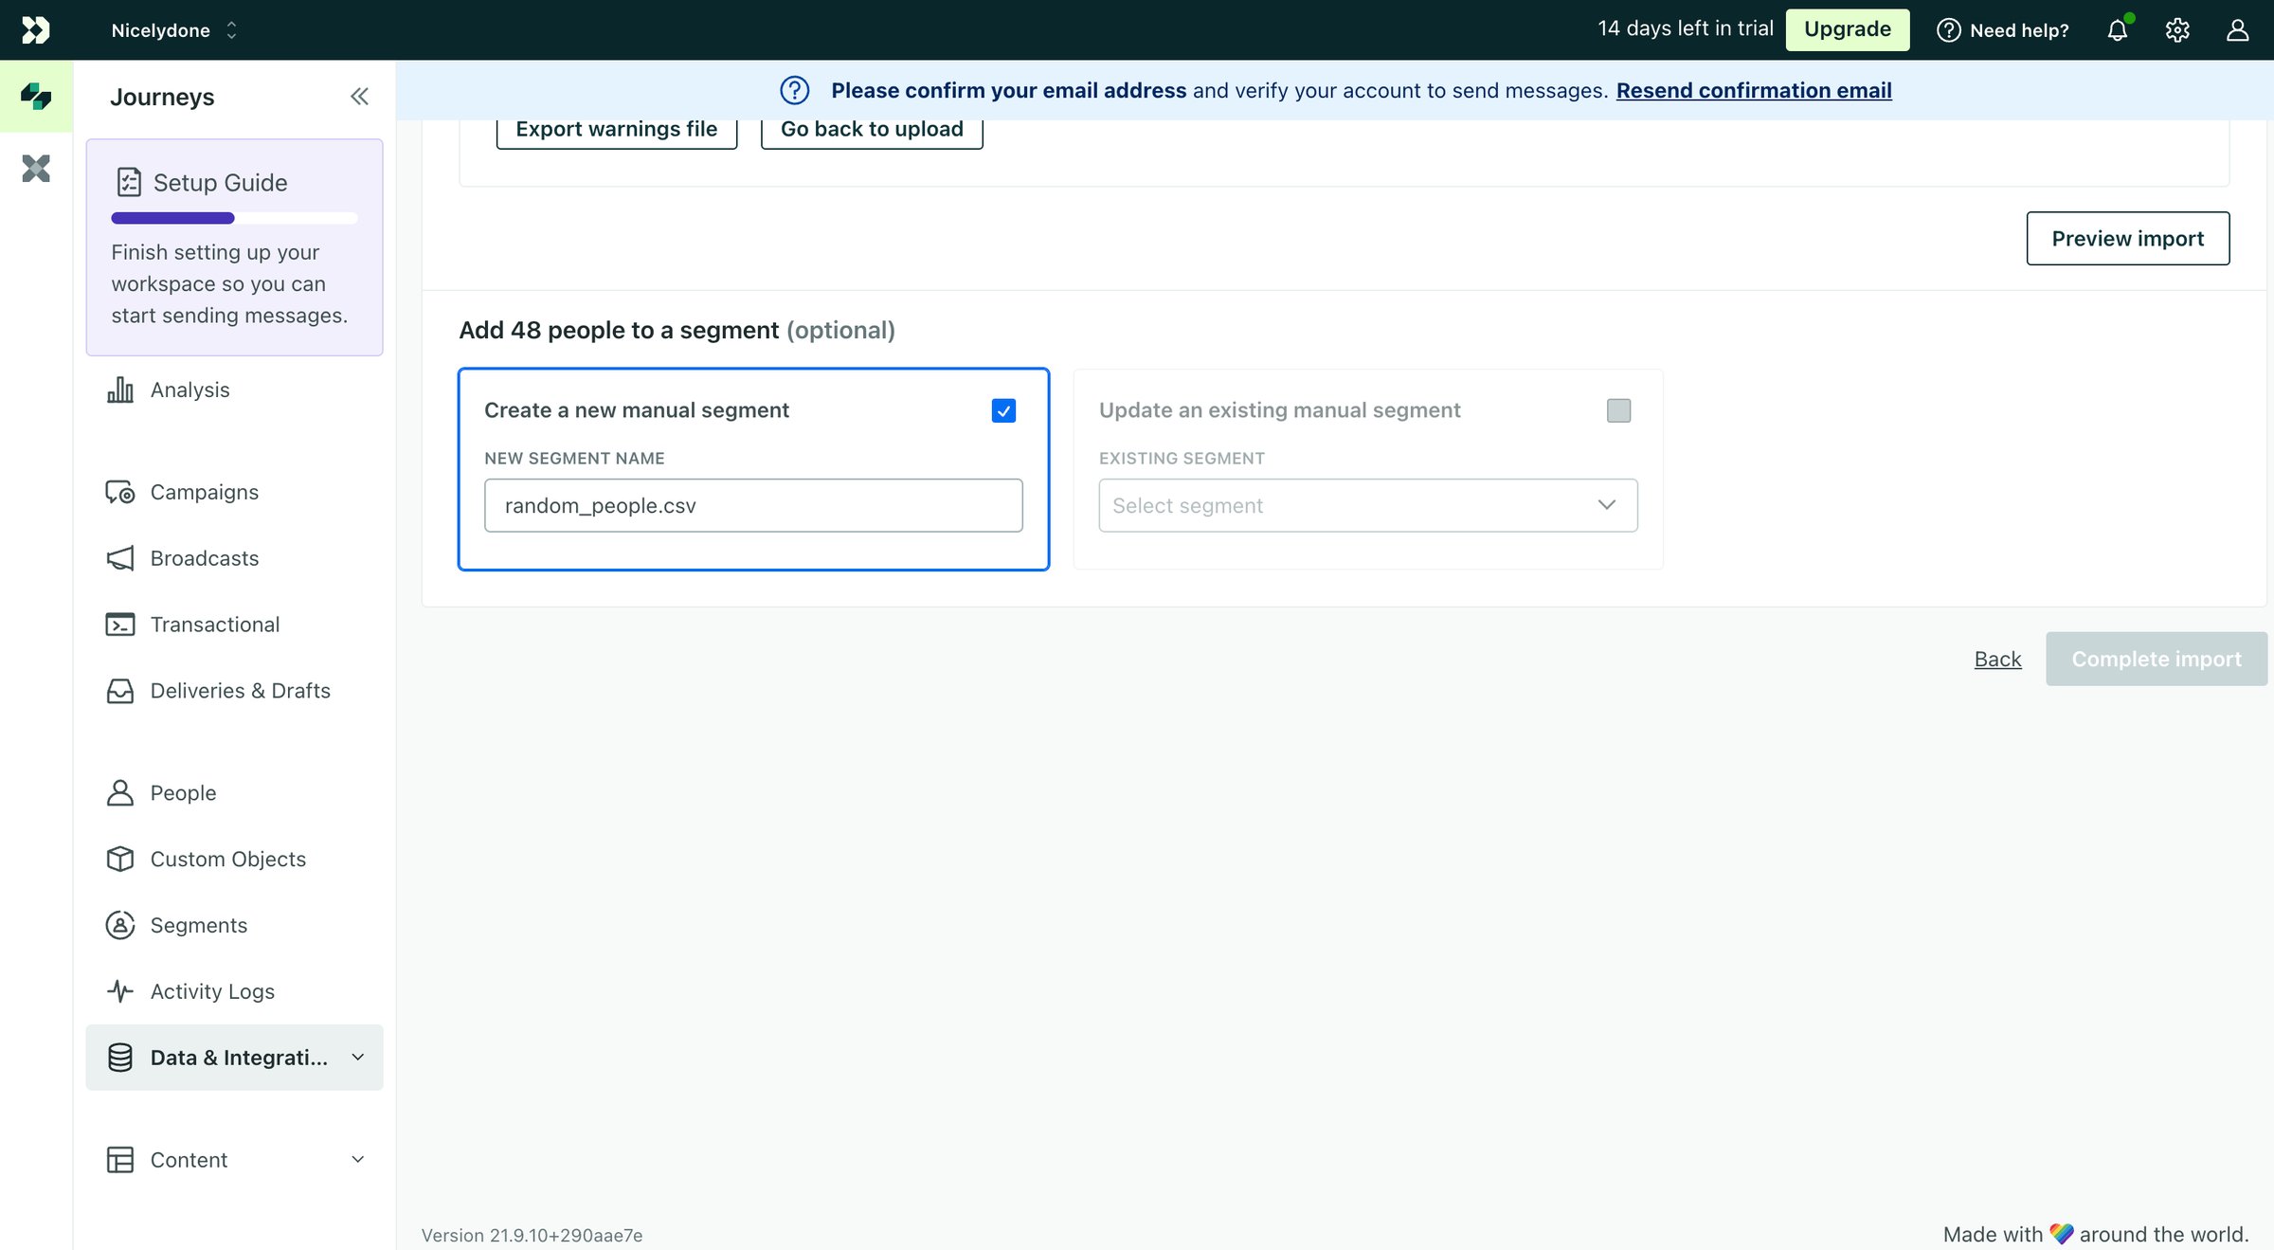Viewport: 2274px width, 1250px height.
Task: Open the user account profile icon
Action: click(2237, 29)
